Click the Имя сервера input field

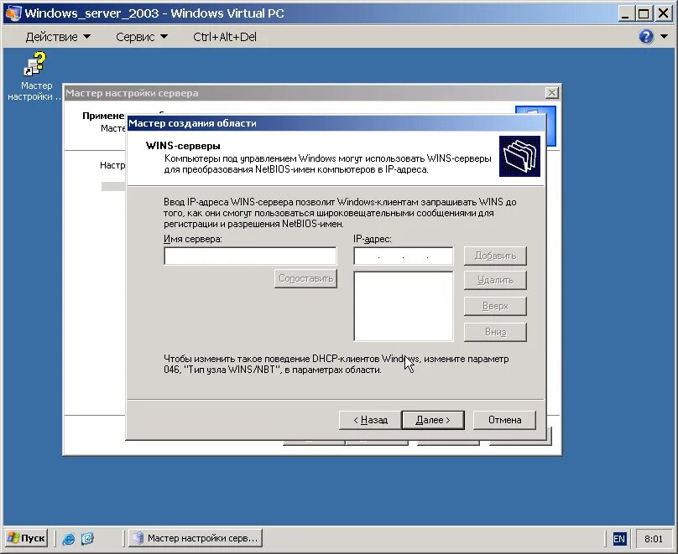pos(250,256)
